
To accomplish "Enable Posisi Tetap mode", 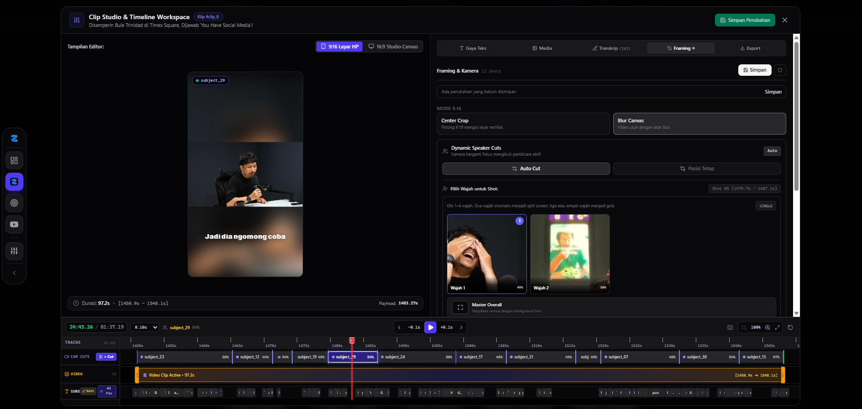I will tap(697, 168).
